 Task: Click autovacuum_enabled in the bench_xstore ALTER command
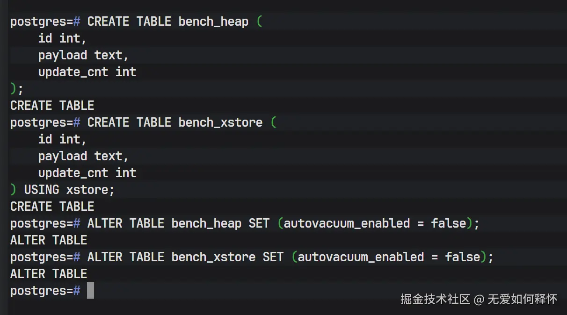pyautogui.click(x=361, y=257)
